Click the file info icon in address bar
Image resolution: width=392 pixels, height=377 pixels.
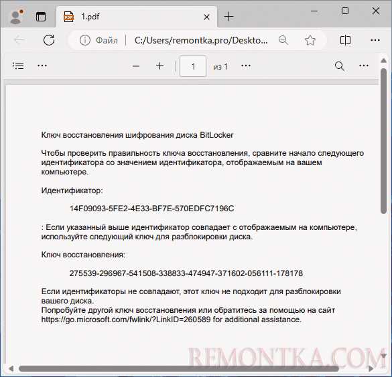(x=84, y=40)
